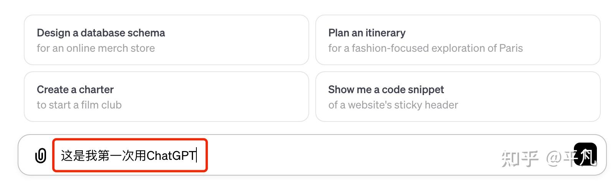Select the "Design a database schema" suggestion title
The height and width of the screenshot is (184, 613).
coord(101,33)
